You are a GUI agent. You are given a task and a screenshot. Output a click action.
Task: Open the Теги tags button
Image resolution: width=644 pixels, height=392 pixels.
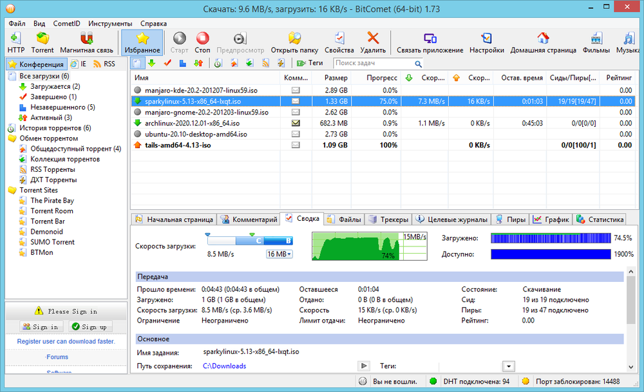310,63
